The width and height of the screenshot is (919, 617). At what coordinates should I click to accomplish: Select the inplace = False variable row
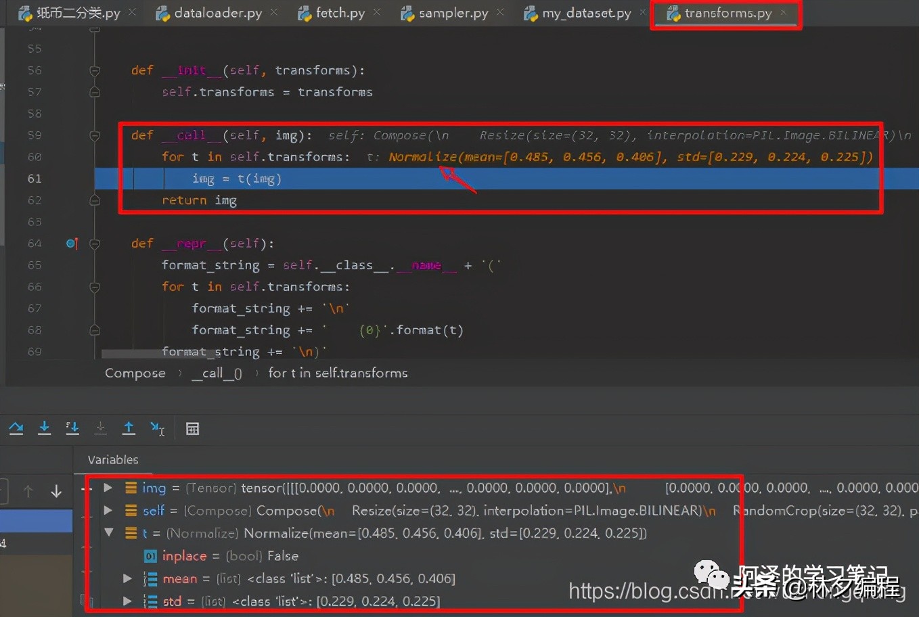click(x=221, y=556)
